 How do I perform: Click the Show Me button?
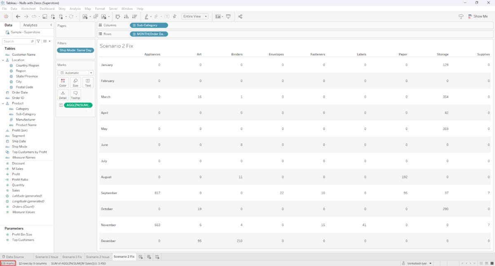(478, 16)
